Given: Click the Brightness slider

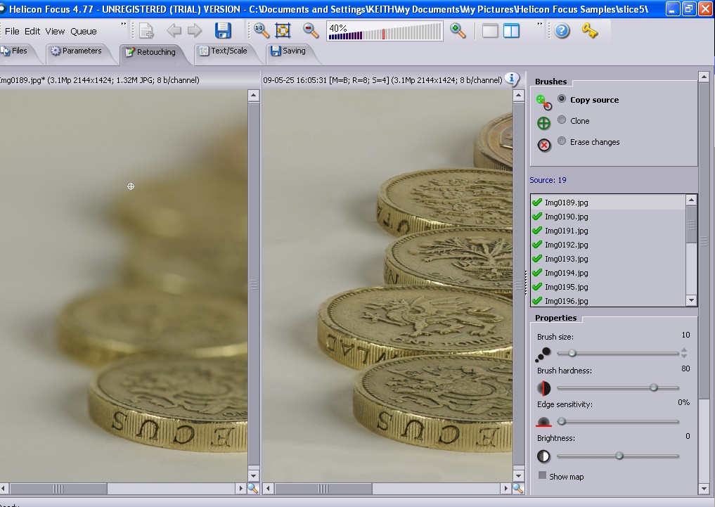Looking at the screenshot, I should (618, 456).
